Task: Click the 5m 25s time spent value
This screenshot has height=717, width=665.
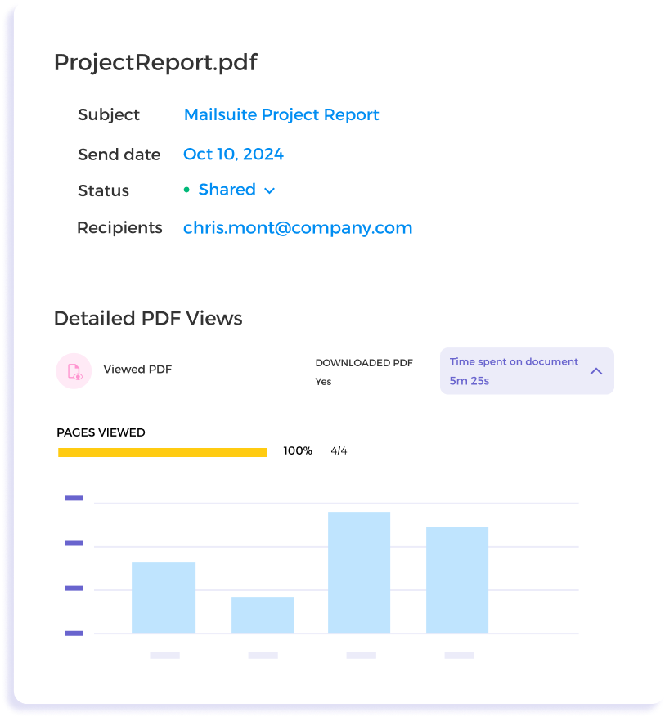Action: click(x=470, y=380)
